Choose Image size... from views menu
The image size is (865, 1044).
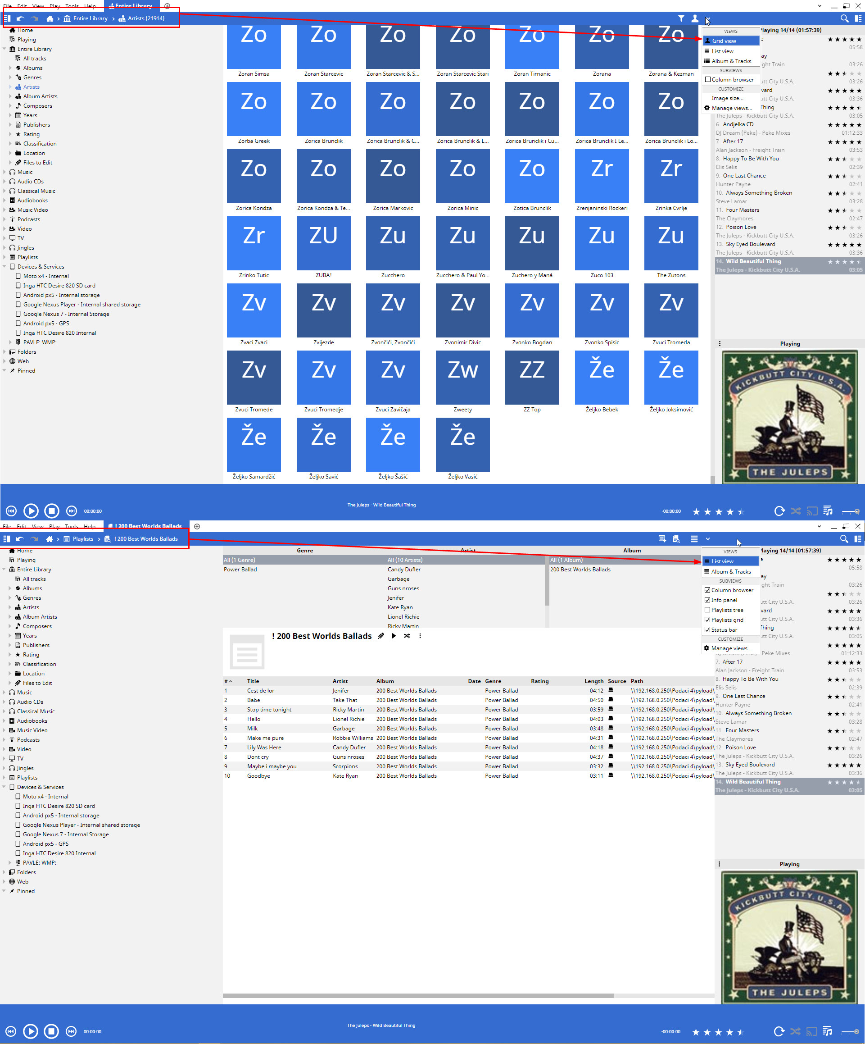[x=727, y=98]
